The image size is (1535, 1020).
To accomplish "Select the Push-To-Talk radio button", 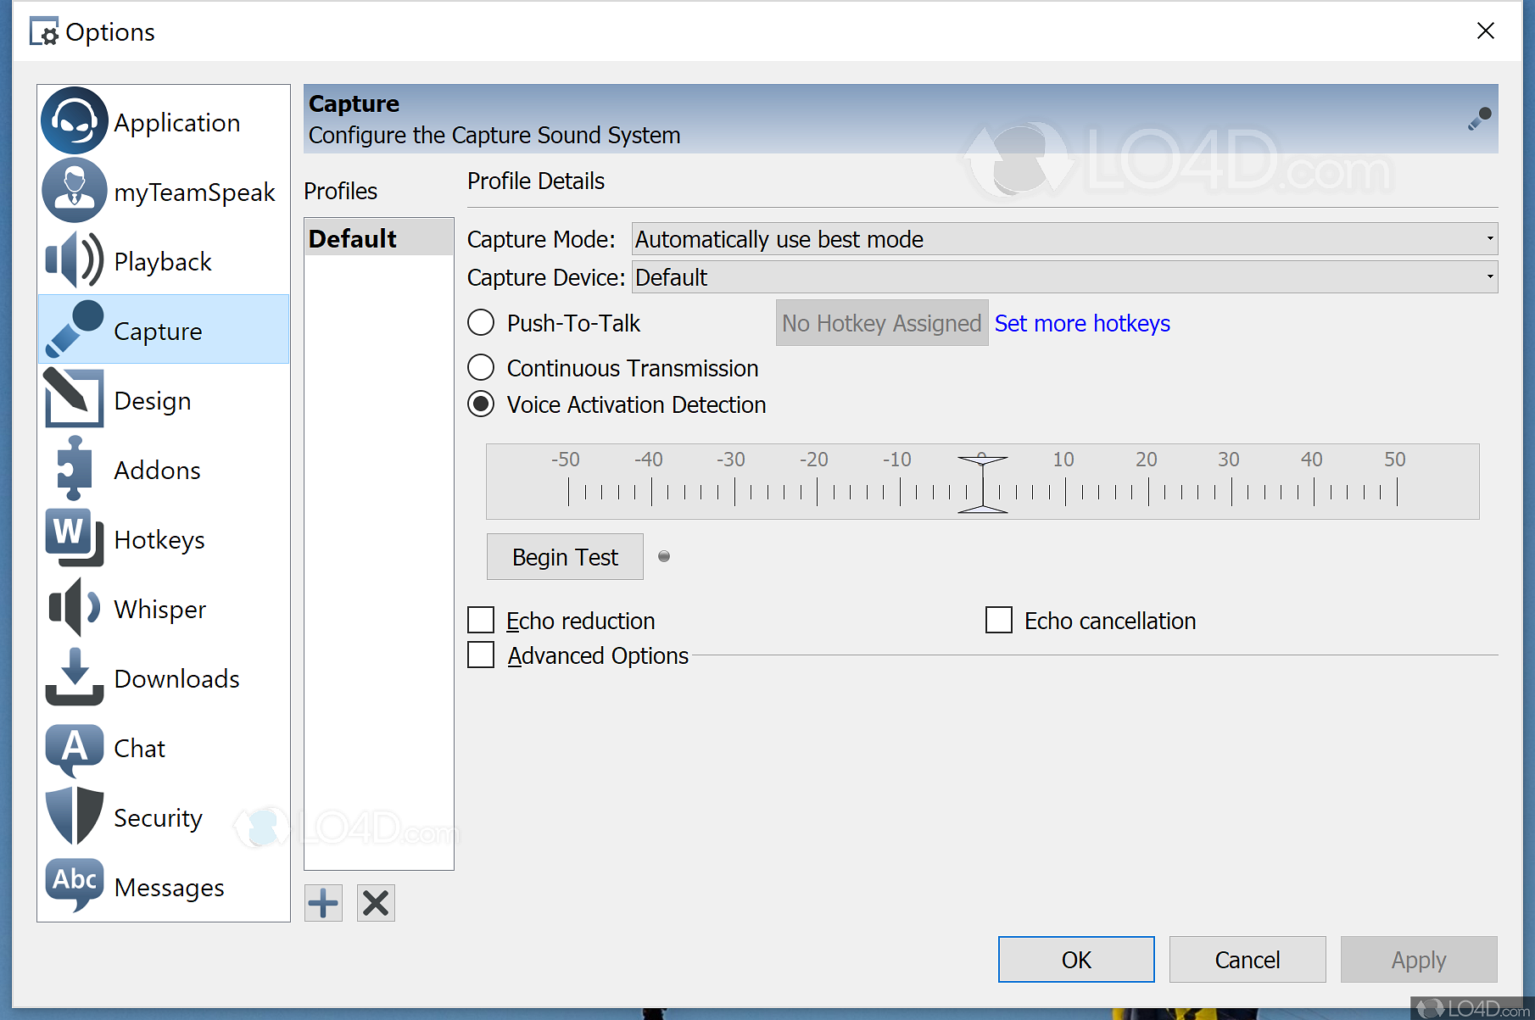I will click(x=481, y=322).
